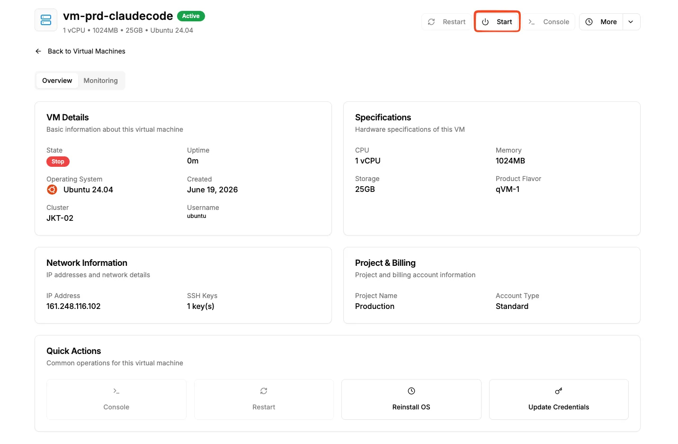
Task: Switch to the Monitoring tab
Action: point(101,81)
